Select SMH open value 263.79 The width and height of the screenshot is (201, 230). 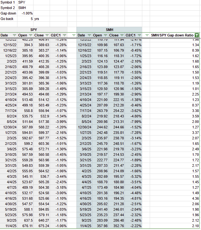pyautogui.click(x=100, y=111)
